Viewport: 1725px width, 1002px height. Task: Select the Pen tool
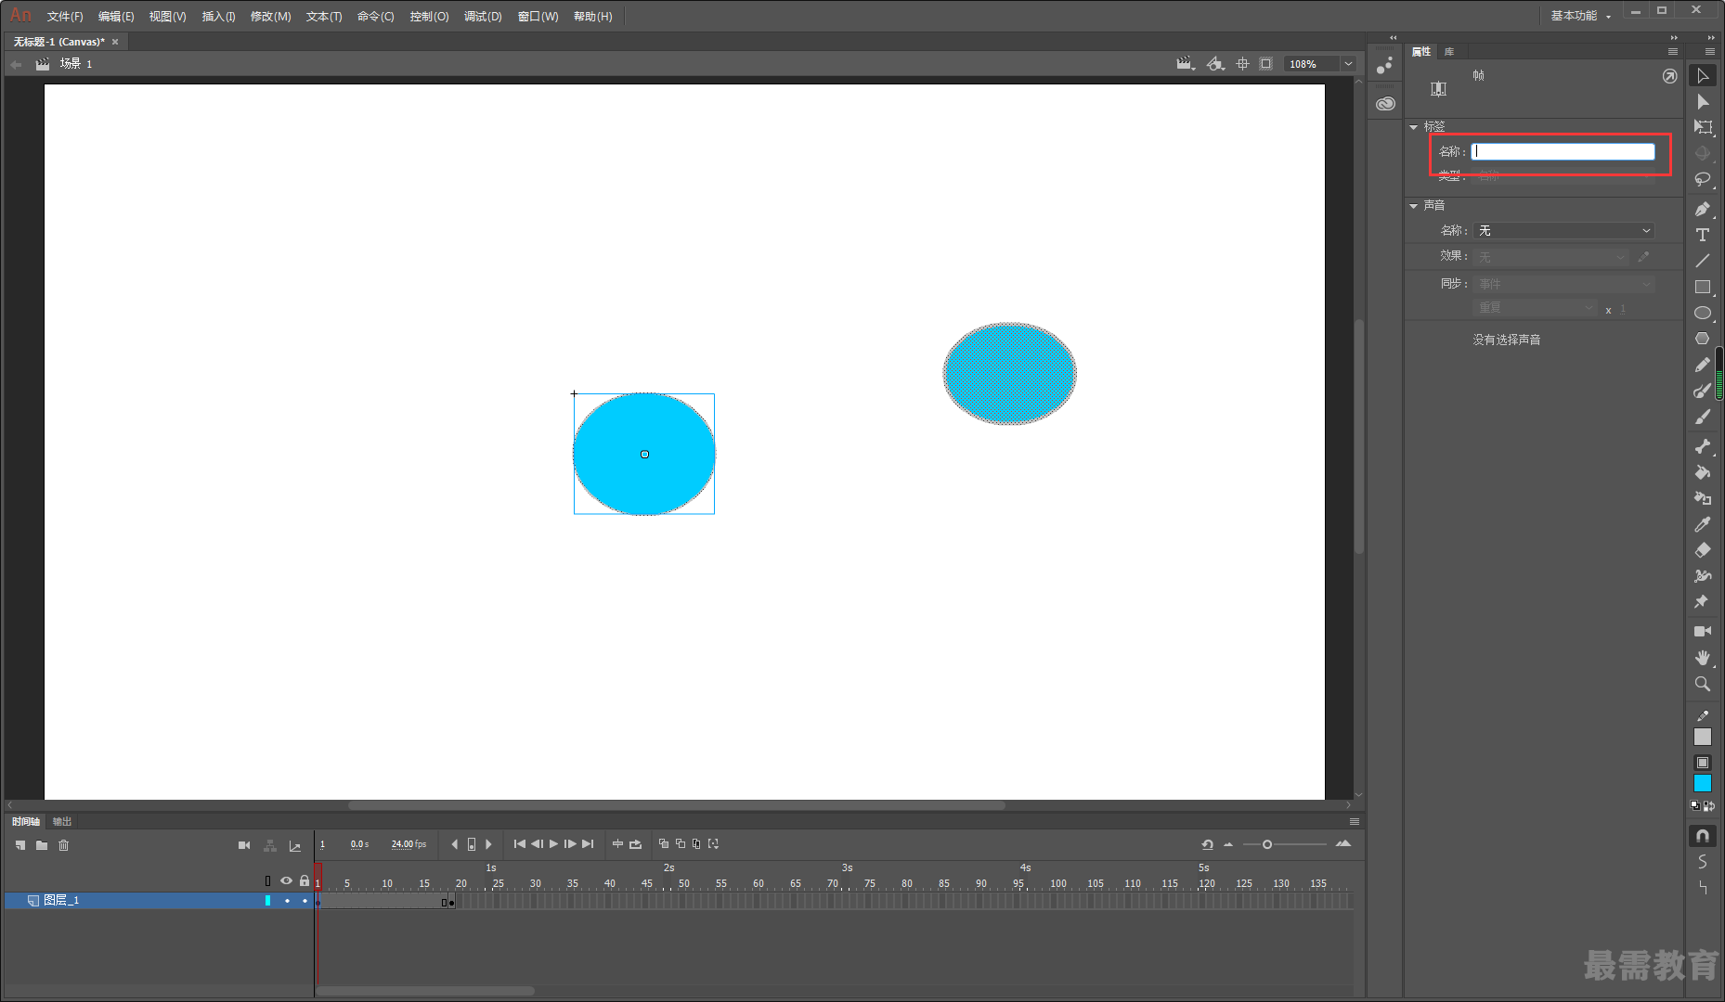coord(1702,209)
